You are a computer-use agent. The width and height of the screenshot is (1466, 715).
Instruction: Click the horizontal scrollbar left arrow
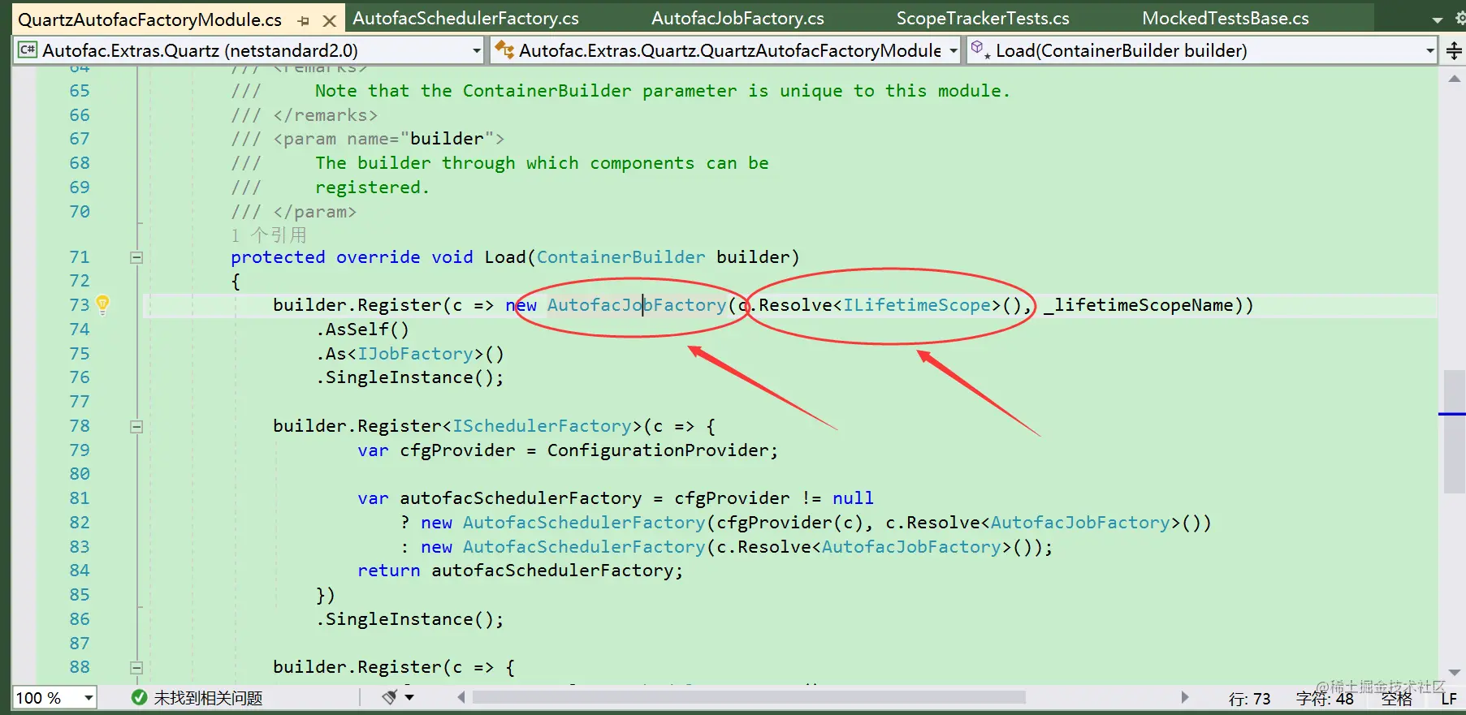point(461,697)
